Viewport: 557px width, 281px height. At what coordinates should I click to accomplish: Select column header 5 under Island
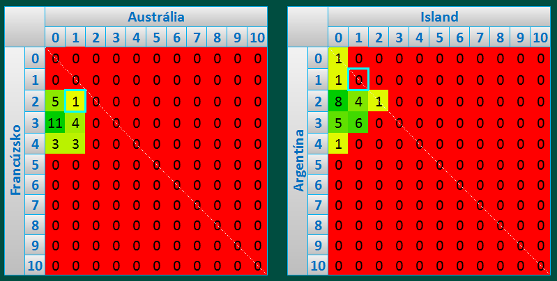(439, 37)
